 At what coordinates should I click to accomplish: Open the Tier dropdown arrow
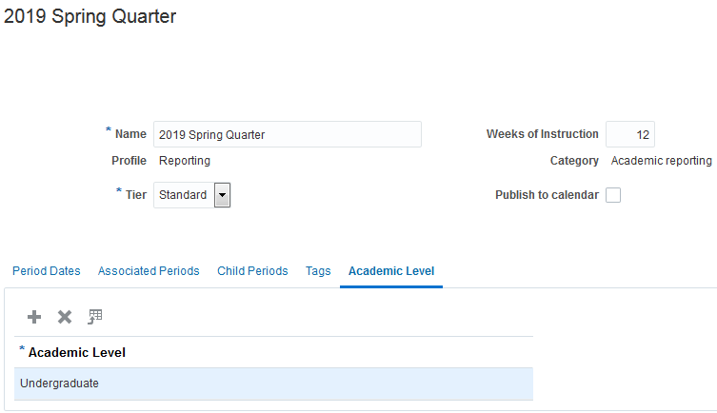click(222, 195)
